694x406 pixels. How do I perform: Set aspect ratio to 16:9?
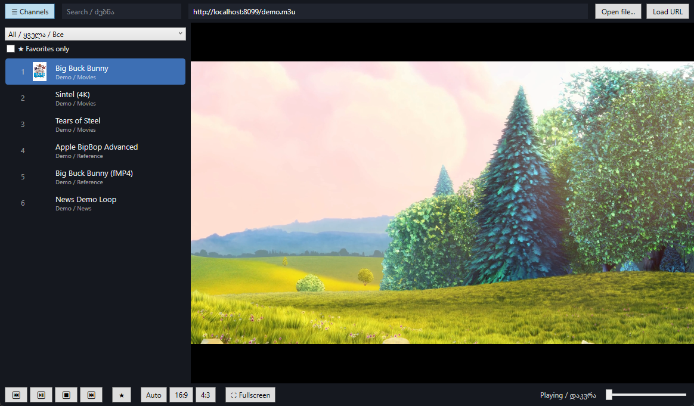(x=181, y=395)
